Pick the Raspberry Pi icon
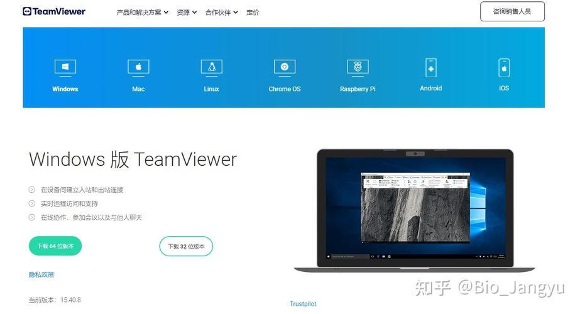Viewport: 580px width, 314px height. pyautogui.click(x=358, y=67)
